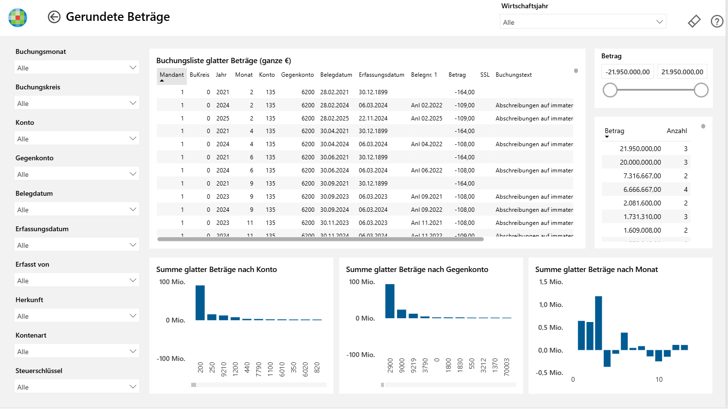Click the booking list horizontal scrollbar

click(321, 239)
